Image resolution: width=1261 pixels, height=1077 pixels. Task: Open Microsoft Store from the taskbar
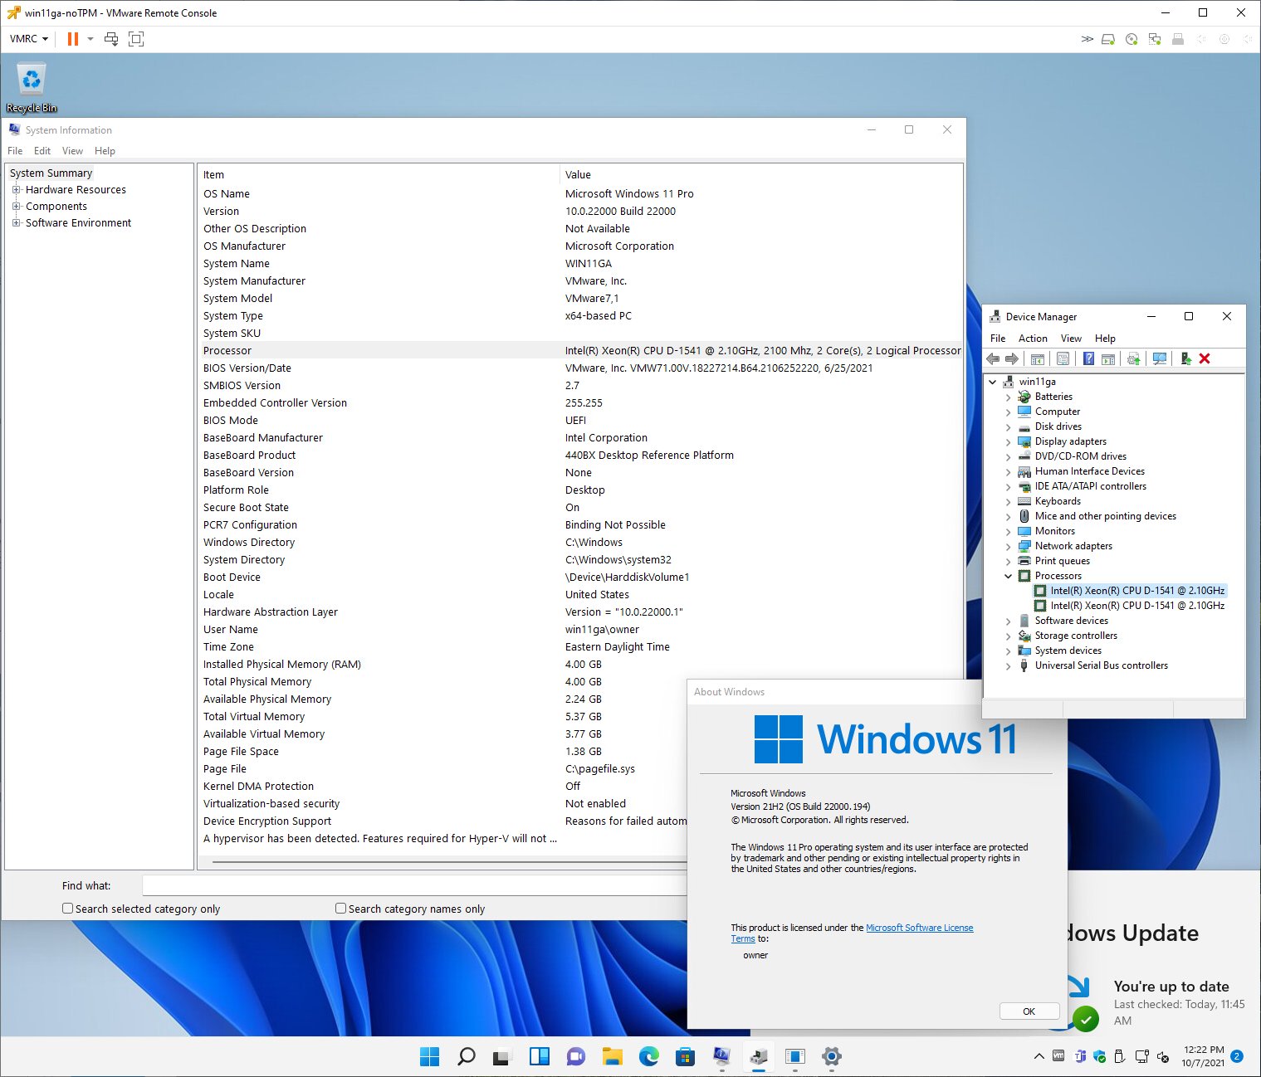click(x=685, y=1056)
